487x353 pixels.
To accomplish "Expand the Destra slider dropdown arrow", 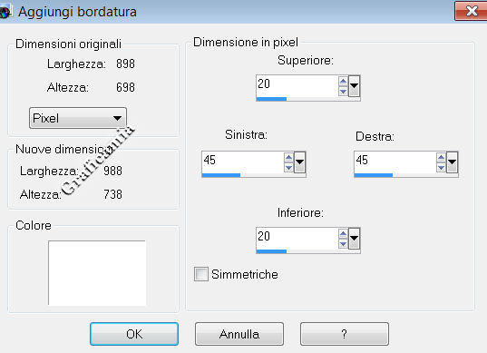I will point(452,162).
